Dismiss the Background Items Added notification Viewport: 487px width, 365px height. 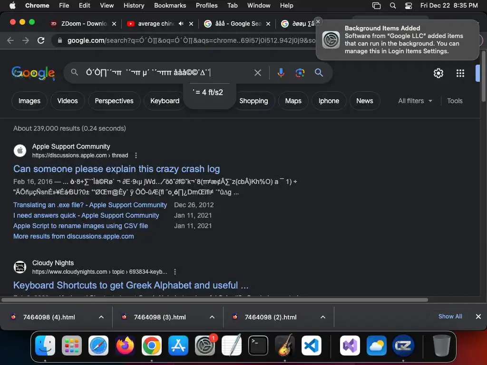pyautogui.click(x=318, y=21)
